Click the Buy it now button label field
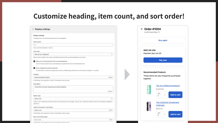Viewport: 218px width, 123px height. click(73, 120)
